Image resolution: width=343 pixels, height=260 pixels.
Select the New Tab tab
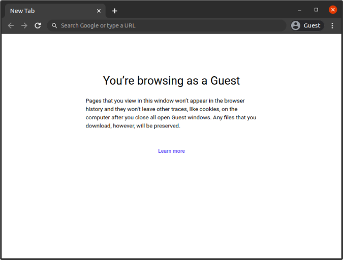pyautogui.click(x=54, y=11)
